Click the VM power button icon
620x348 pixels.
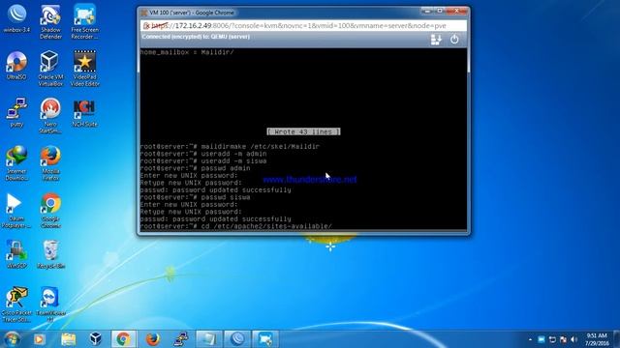point(454,39)
